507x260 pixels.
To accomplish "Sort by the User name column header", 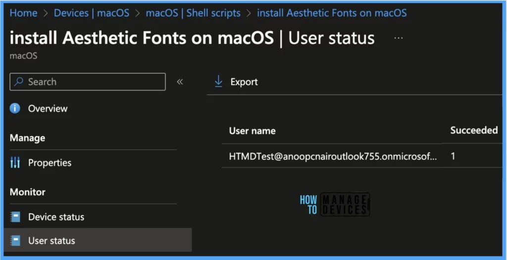I will [252, 131].
